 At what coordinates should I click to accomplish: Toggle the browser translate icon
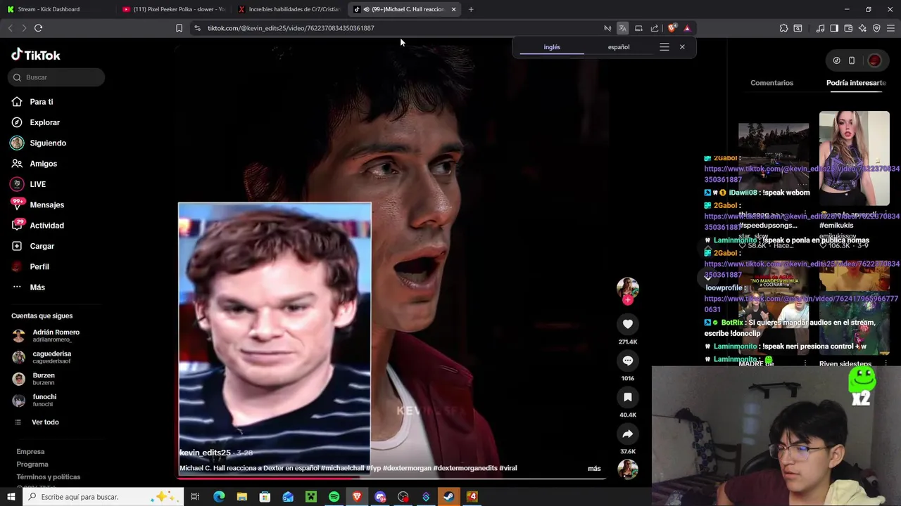(x=622, y=28)
